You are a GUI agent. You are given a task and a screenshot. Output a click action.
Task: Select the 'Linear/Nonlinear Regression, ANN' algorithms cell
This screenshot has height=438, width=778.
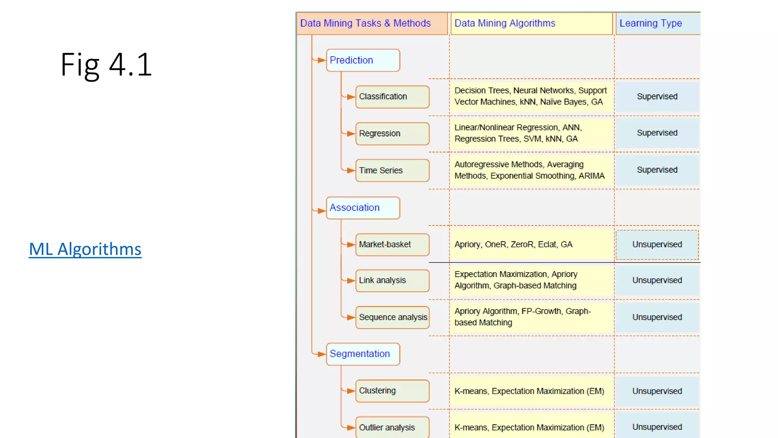point(531,133)
